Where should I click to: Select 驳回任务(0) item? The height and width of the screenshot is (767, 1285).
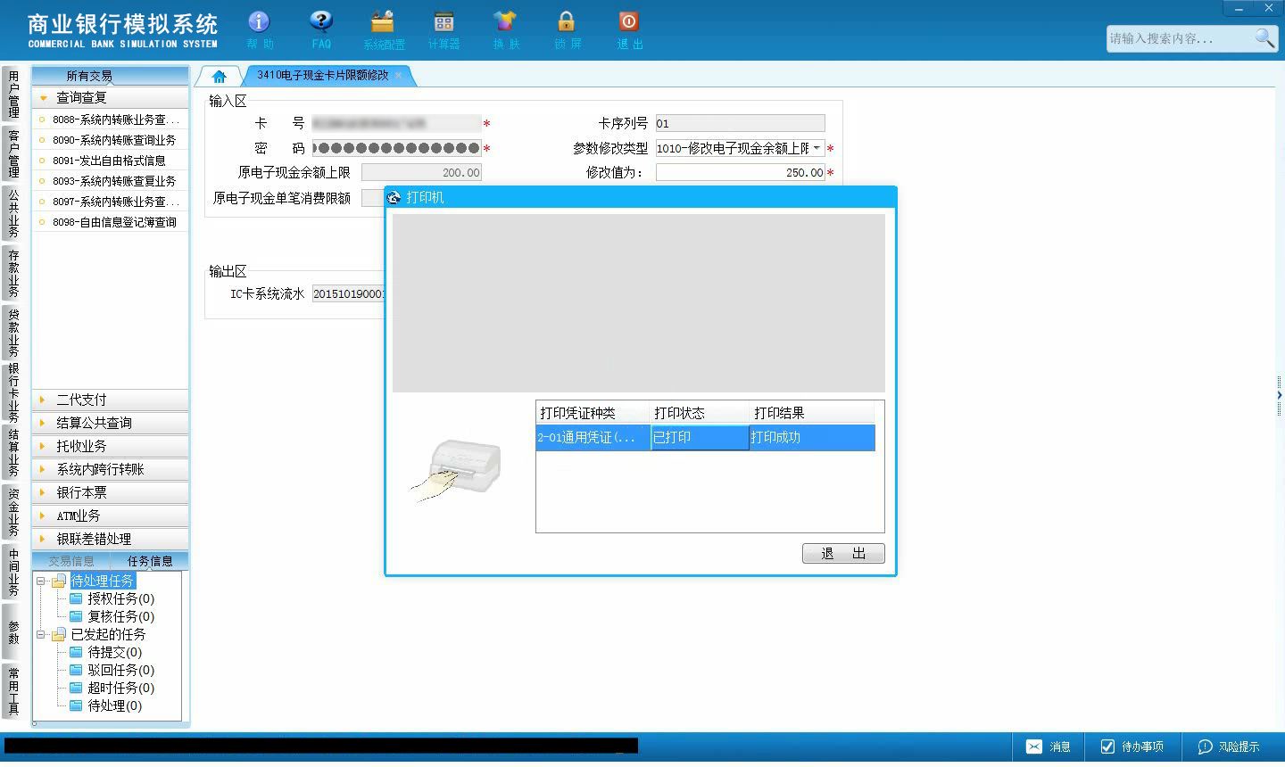click(x=112, y=670)
